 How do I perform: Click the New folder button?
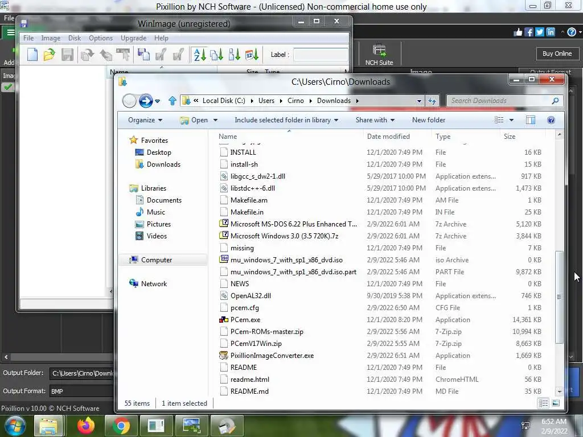(x=428, y=120)
